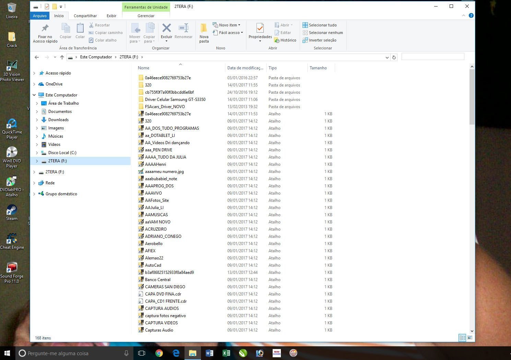Open Fácil acesso dropdown
The width and height of the screenshot is (511, 360).
228,33
